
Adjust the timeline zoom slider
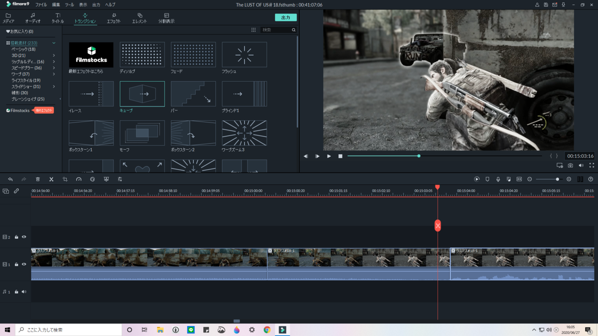[549, 179]
